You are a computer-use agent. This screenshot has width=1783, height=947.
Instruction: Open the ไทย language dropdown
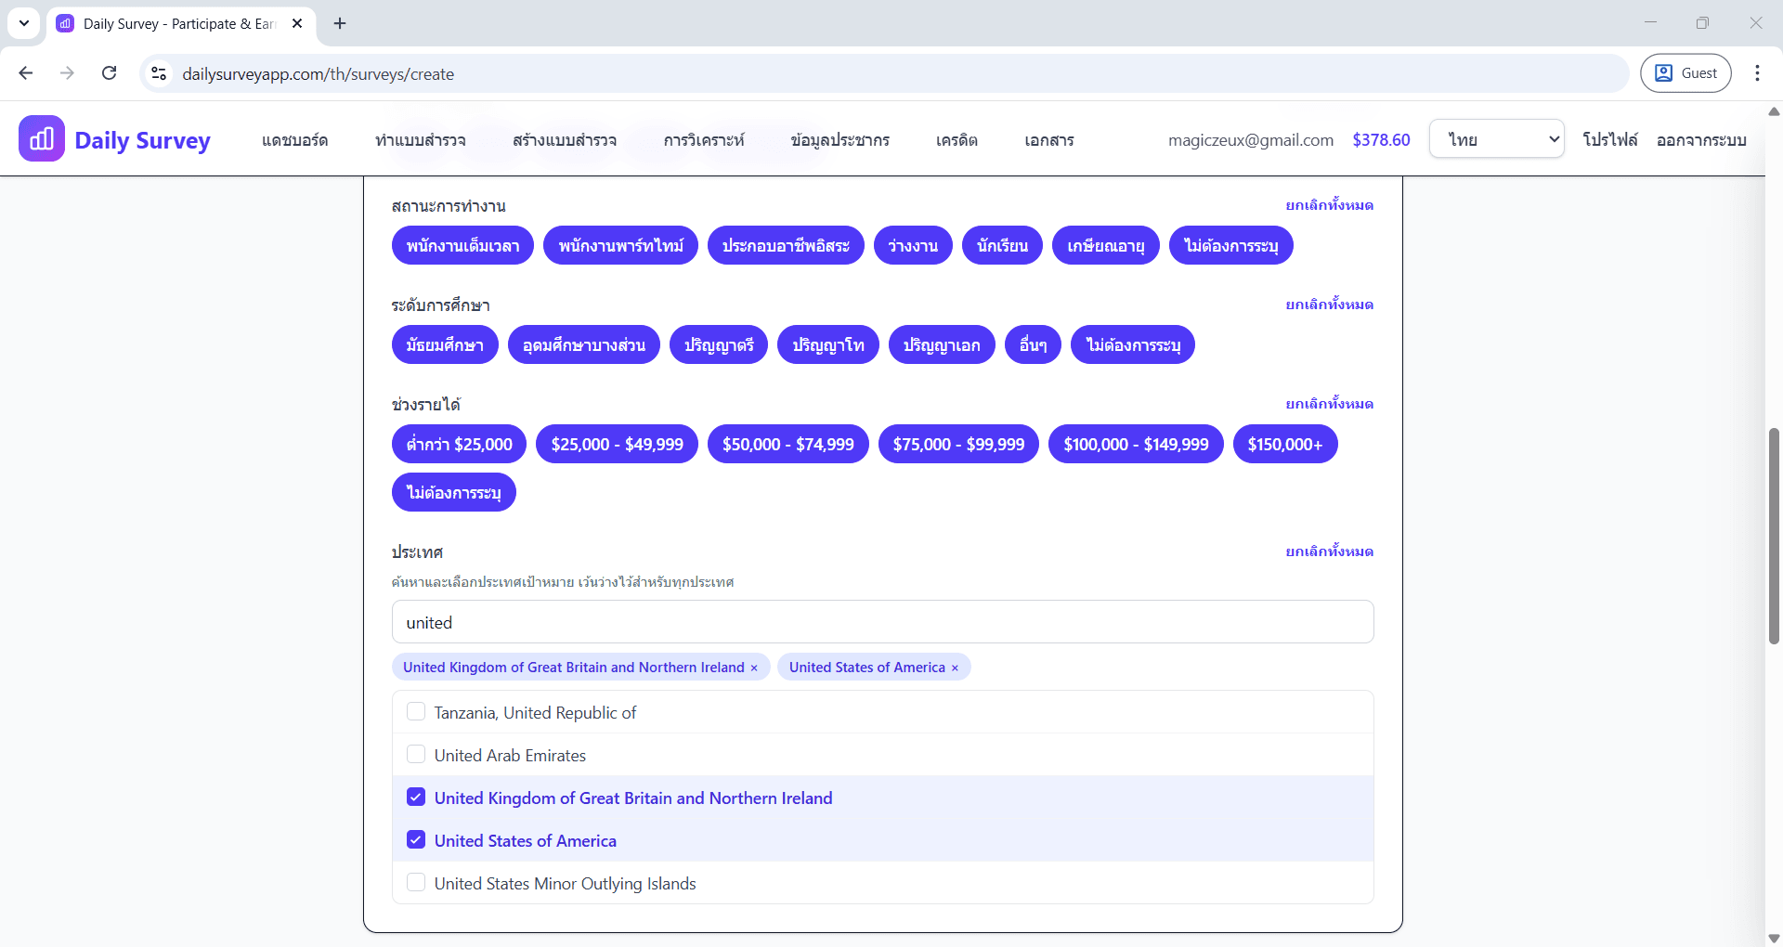[1496, 139]
